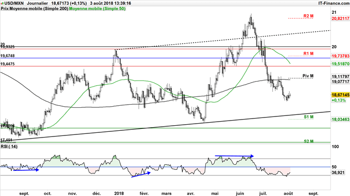The width and height of the screenshot is (350, 196).
Task: Click the RSI 100 scale mark
Action: click(335, 147)
